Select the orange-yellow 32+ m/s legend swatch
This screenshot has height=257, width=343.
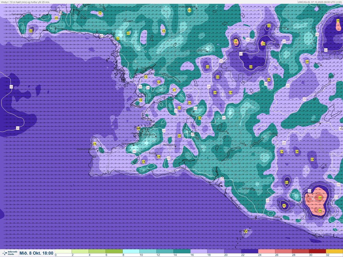(334, 251)
